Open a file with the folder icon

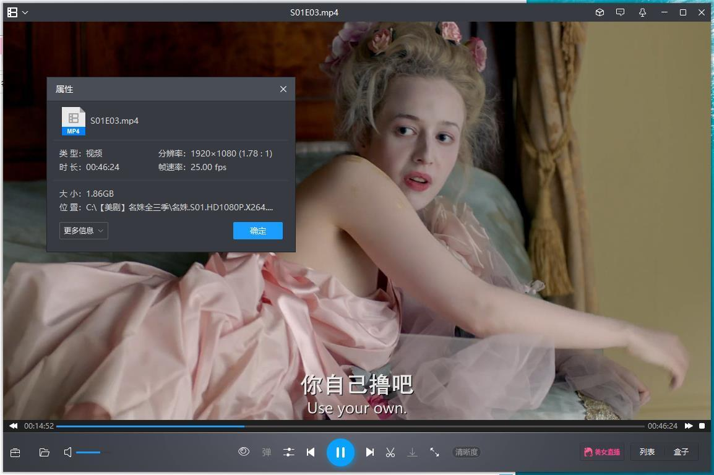(x=43, y=452)
